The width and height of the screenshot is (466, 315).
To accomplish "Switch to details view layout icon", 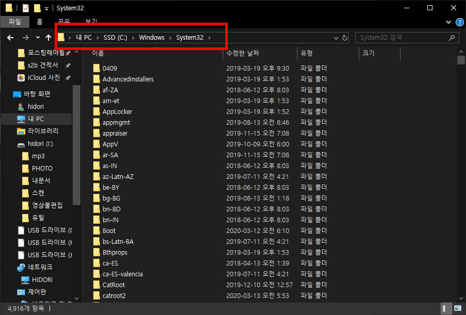I will (446, 308).
